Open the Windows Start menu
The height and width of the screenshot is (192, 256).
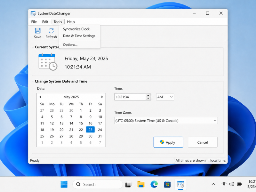(x=64, y=184)
